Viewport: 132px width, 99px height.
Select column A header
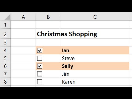(23, 17)
